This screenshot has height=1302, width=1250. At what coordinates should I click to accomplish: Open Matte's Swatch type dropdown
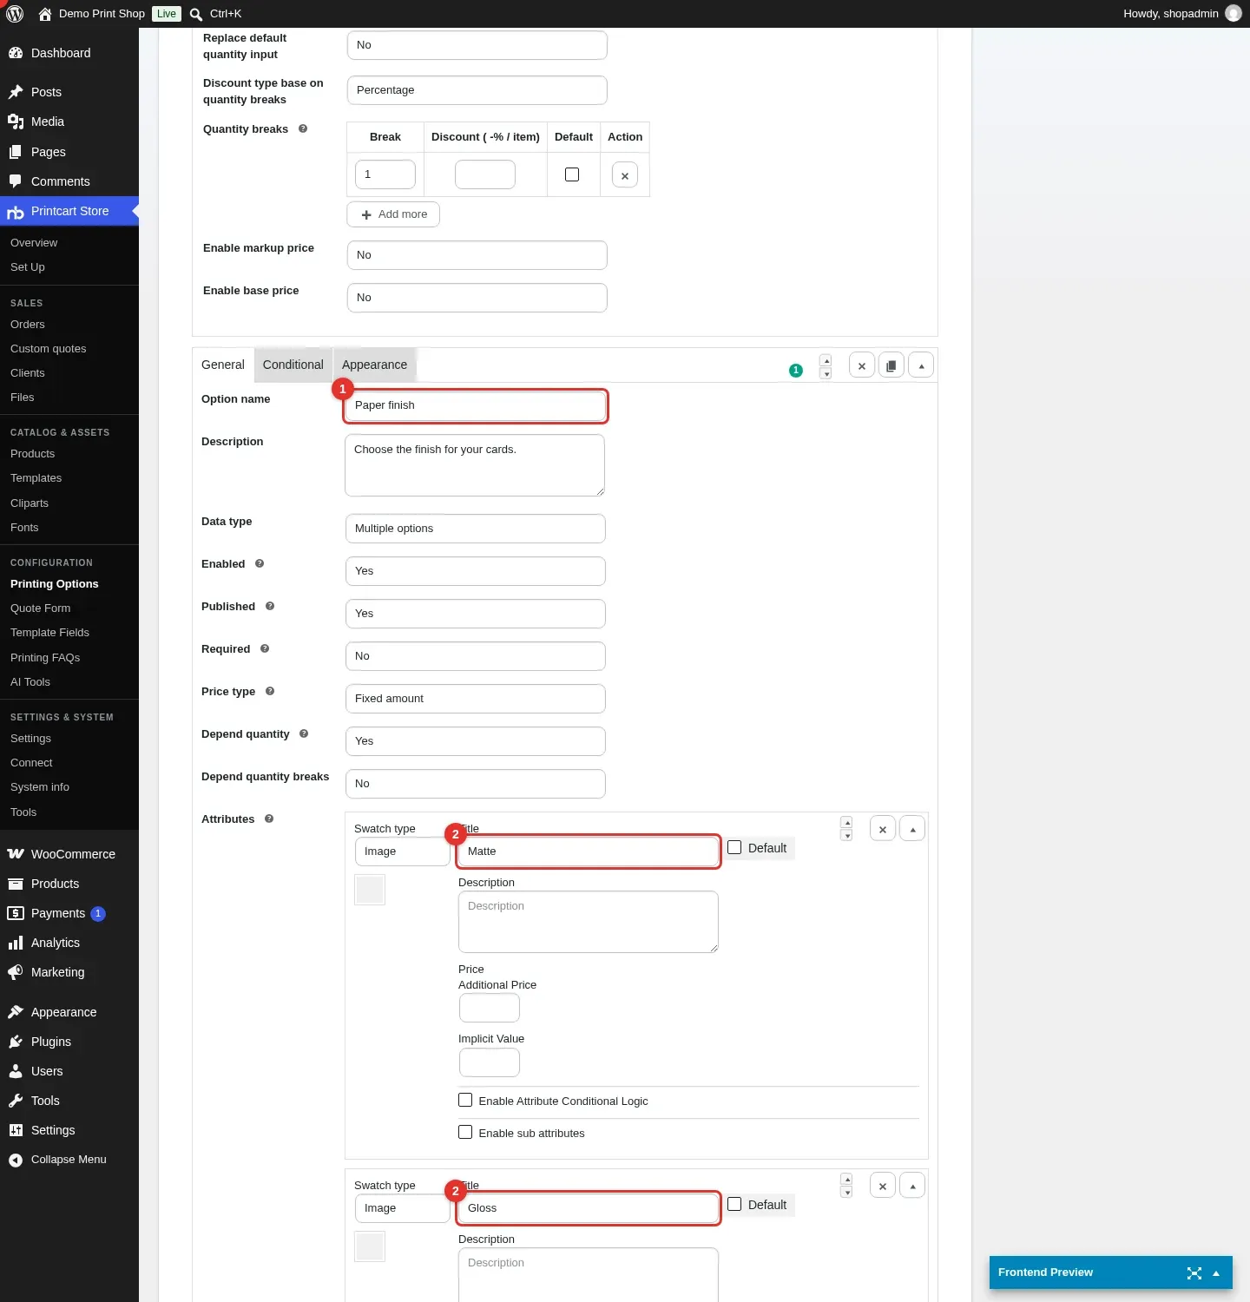pos(403,852)
